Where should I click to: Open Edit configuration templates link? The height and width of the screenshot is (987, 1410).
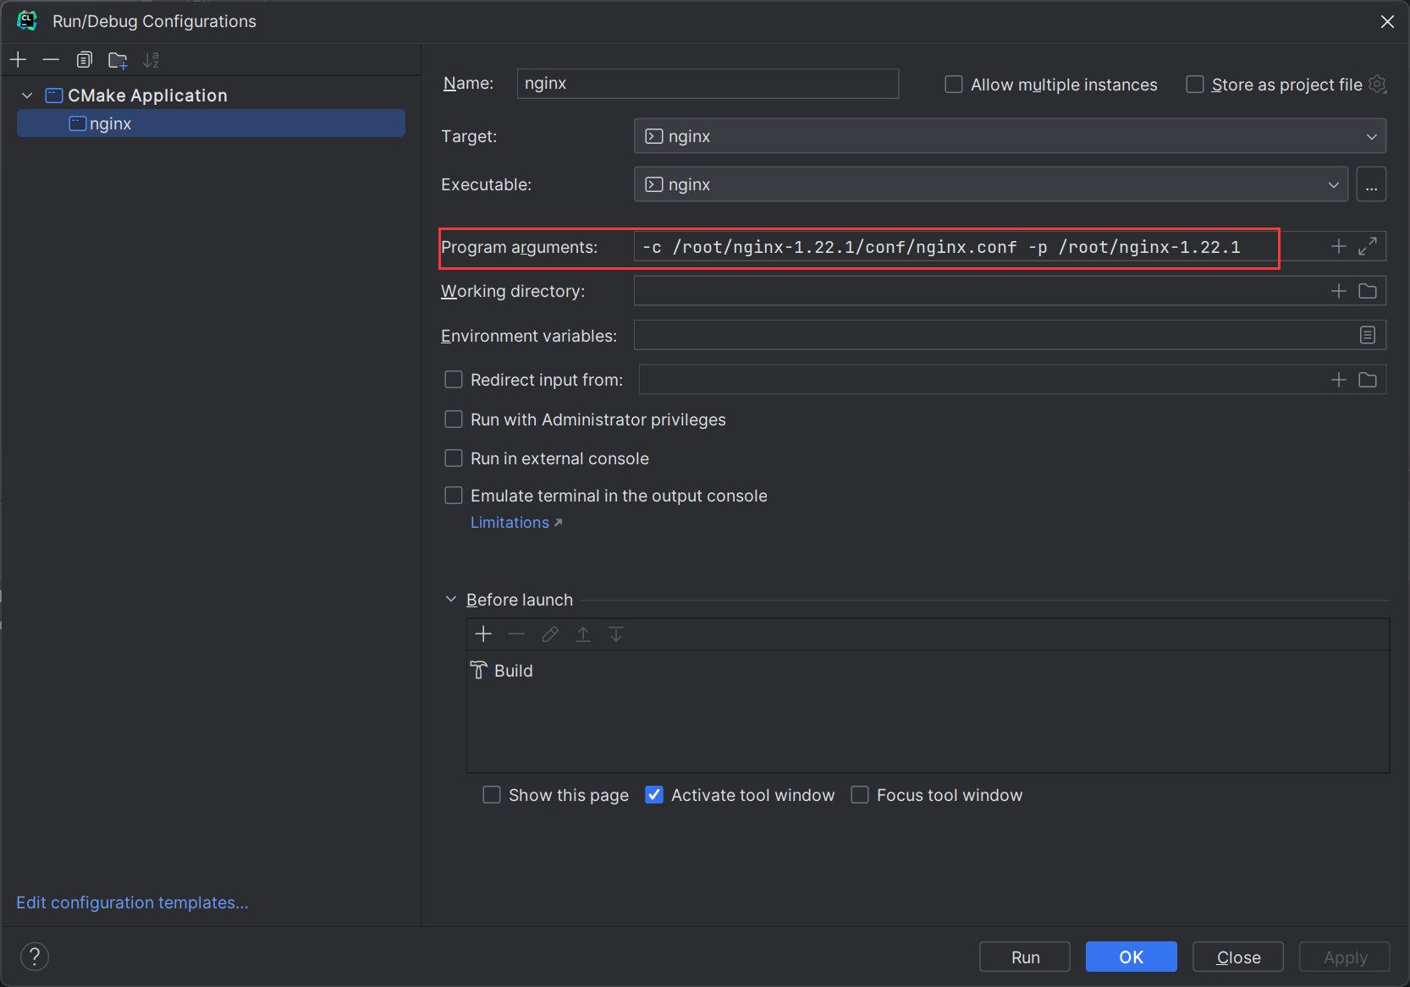tap(132, 902)
